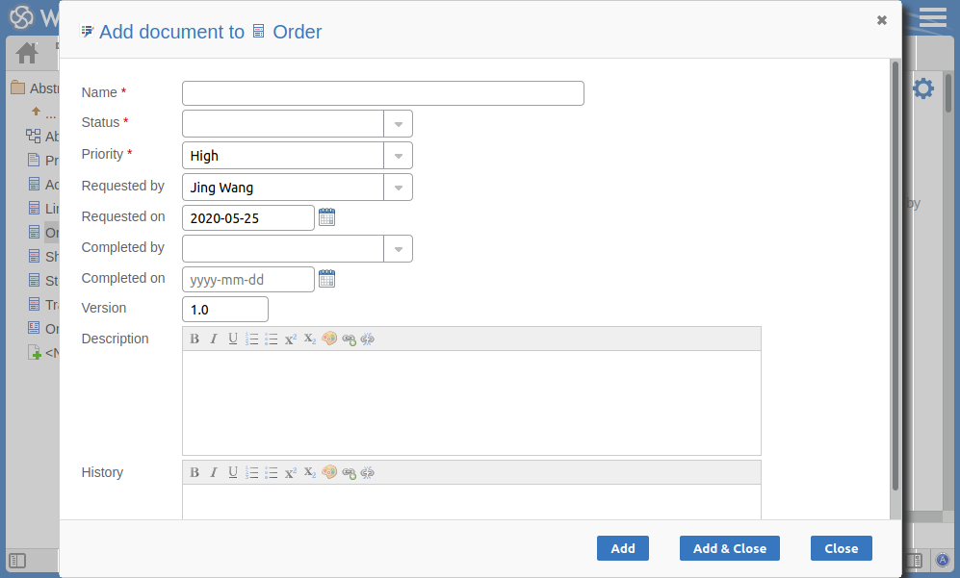Screen dimensions: 960x578
Task: Apply superscript in the Description toolbar
Action: (x=291, y=339)
